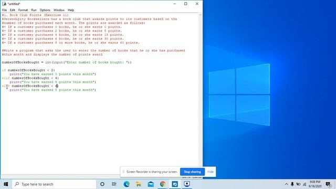Open the Run menu

point(34,10)
